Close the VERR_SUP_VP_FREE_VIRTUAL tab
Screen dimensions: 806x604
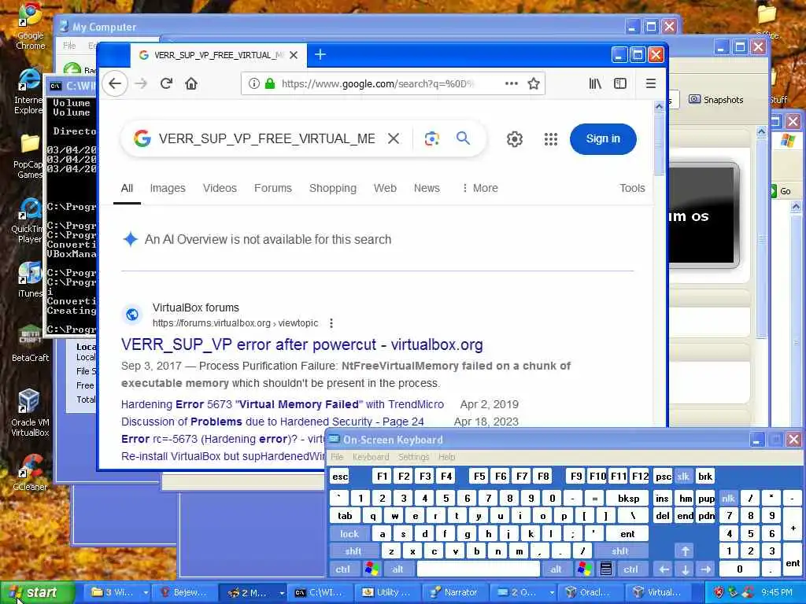[x=294, y=55]
